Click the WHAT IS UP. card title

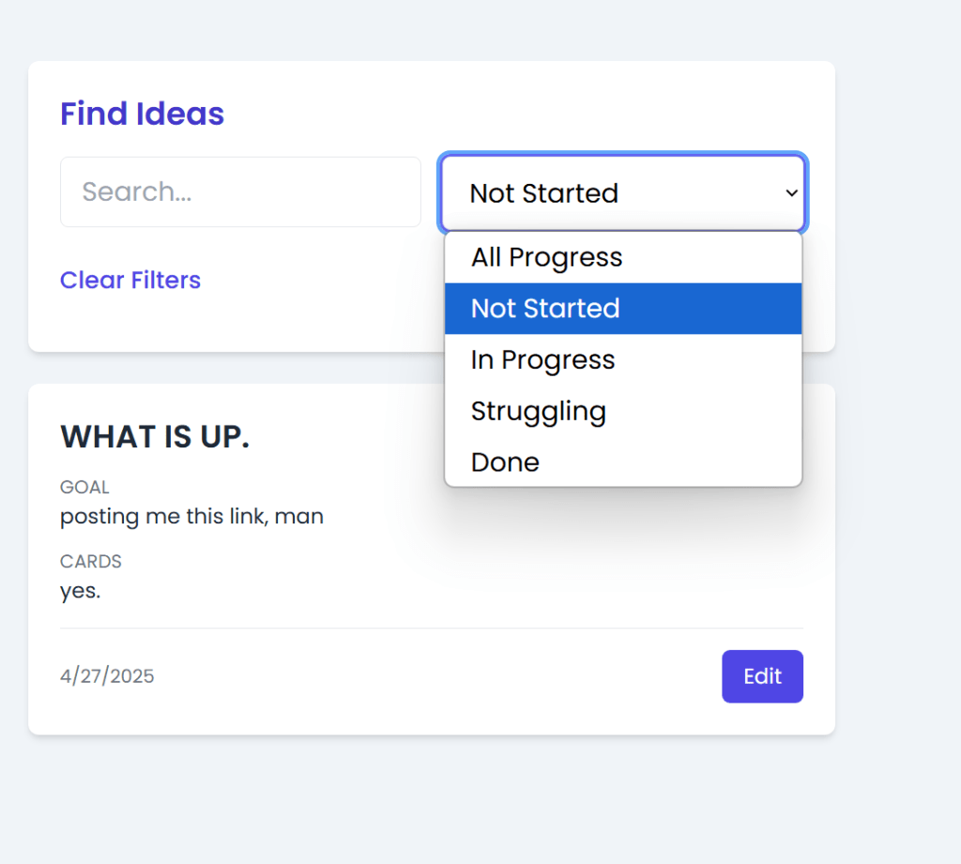[x=155, y=437]
